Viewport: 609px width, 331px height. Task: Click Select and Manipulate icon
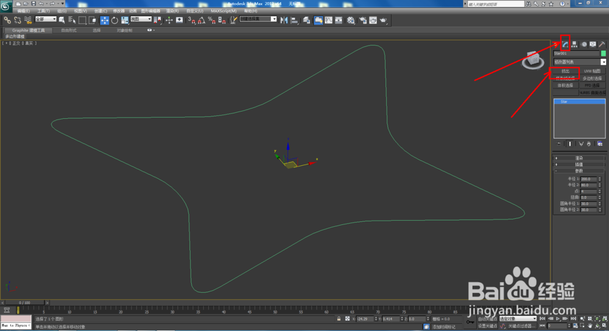[x=169, y=20]
